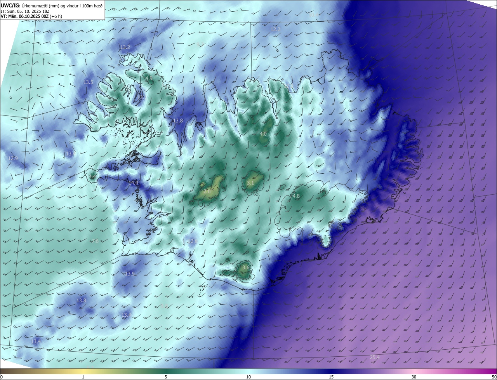Click the 12.9 value label

point(13,158)
